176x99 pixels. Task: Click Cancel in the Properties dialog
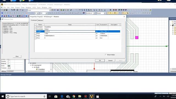(x=110, y=61)
